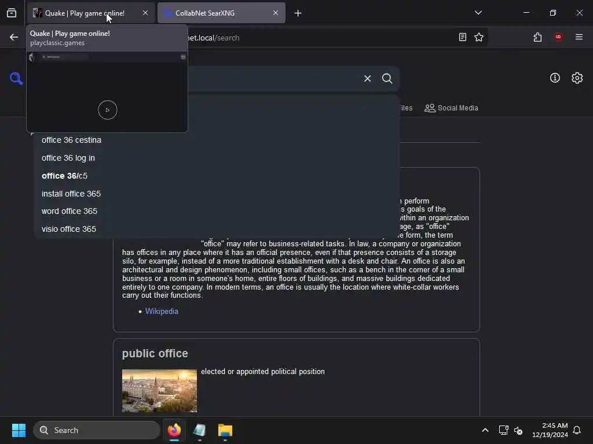Close the Quake Play game online tab
This screenshot has height=444, width=593.
point(145,13)
